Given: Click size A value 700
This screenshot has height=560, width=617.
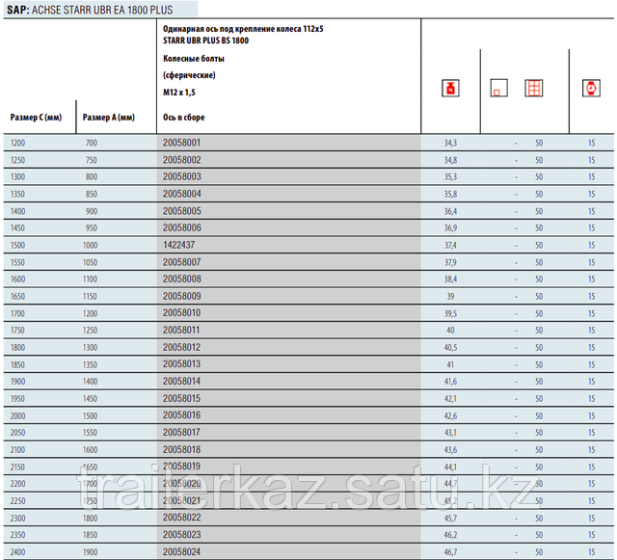Looking at the screenshot, I should [92, 143].
